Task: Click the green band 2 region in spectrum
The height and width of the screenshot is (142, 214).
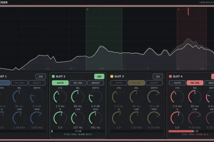Action: 104,39
